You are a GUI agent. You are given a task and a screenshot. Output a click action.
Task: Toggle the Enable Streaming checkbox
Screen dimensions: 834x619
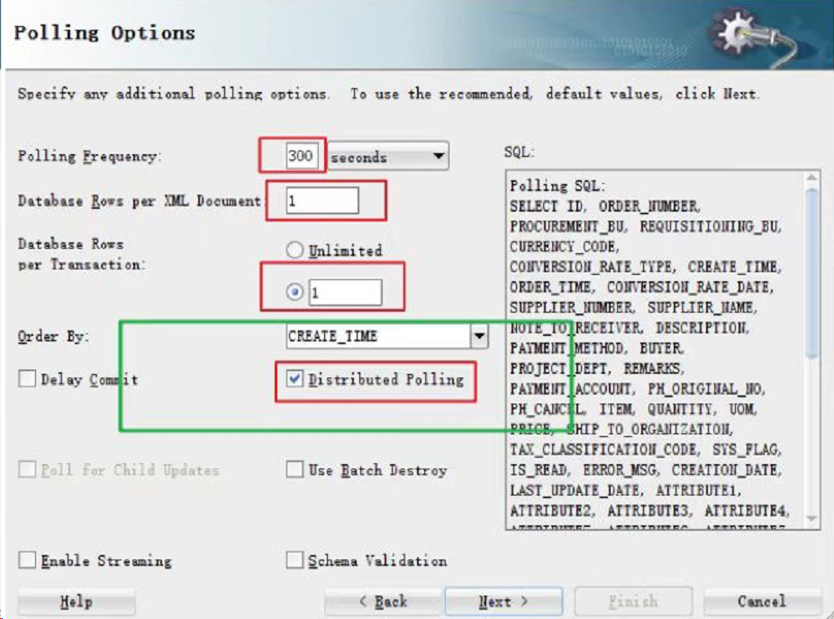(27, 560)
